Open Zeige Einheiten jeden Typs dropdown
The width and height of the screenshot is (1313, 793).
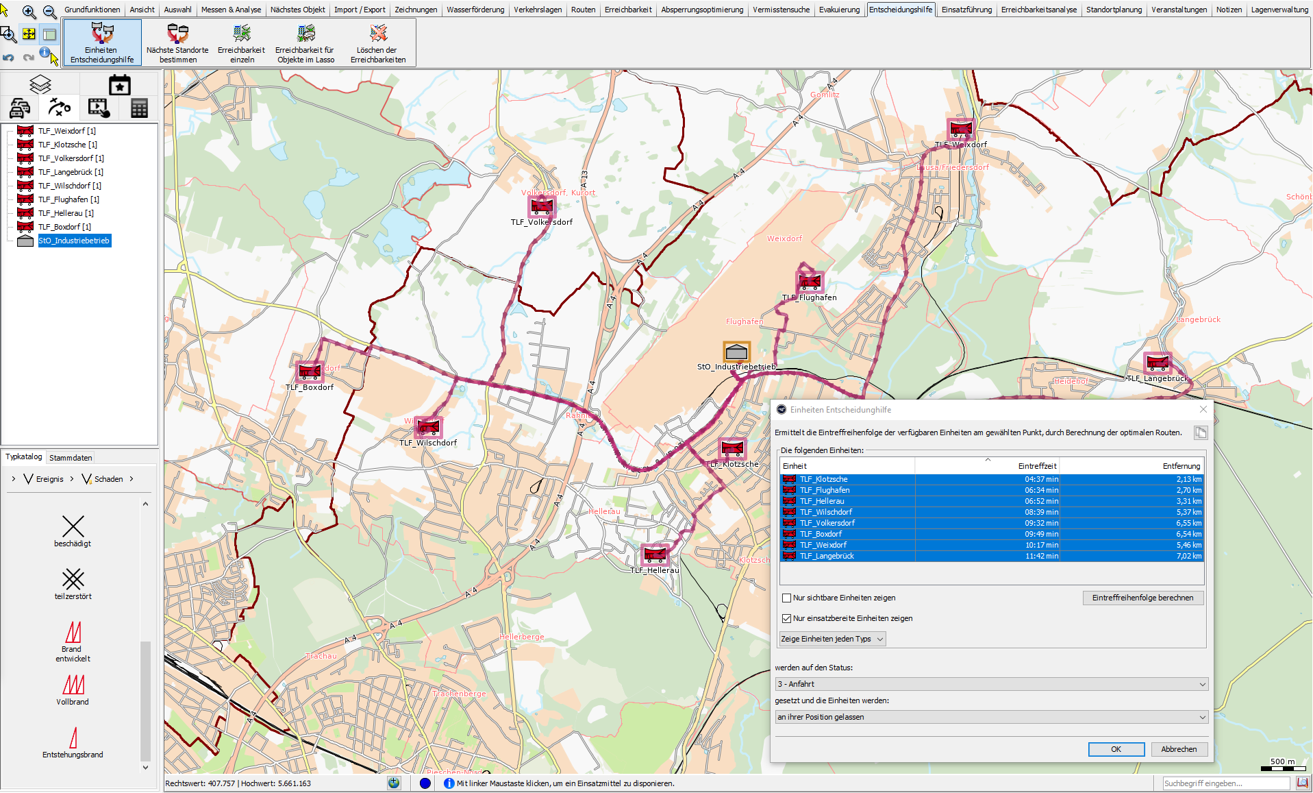(x=832, y=639)
